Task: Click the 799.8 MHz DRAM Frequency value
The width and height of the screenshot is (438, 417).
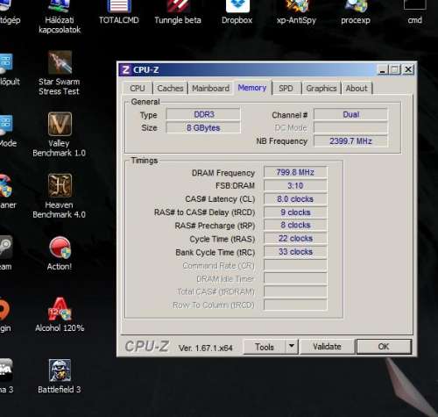Action: [295, 172]
